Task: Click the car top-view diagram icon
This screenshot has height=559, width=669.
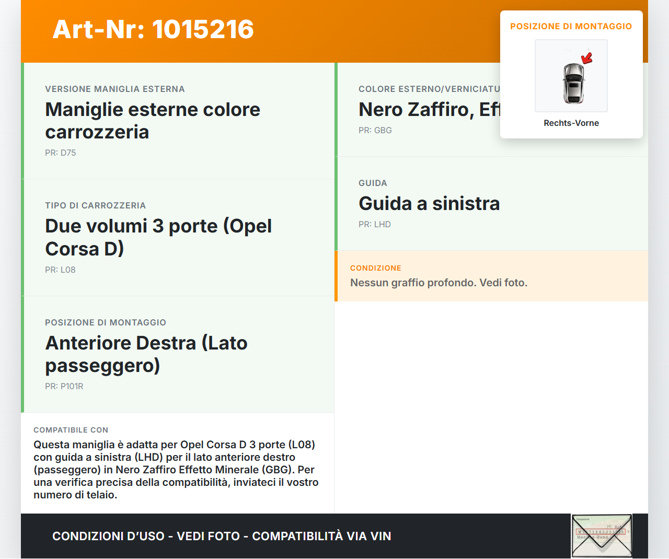Action: point(571,76)
